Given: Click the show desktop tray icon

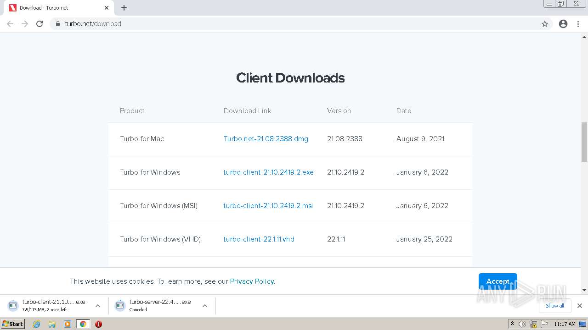Looking at the screenshot, I should point(583,324).
